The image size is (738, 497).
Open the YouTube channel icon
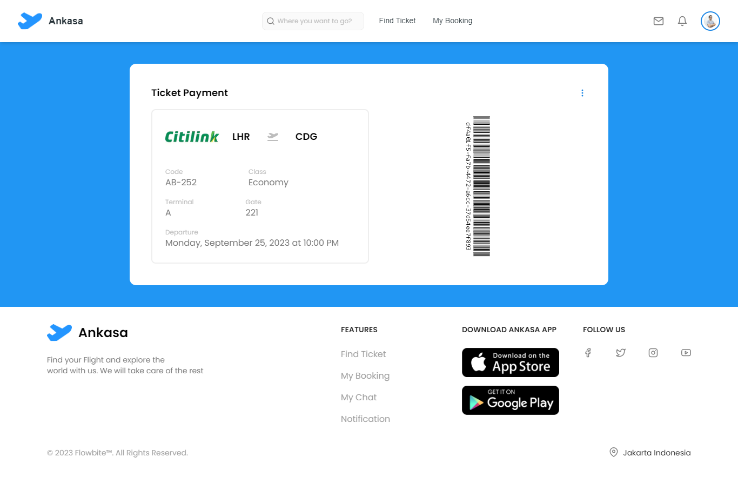[686, 352]
